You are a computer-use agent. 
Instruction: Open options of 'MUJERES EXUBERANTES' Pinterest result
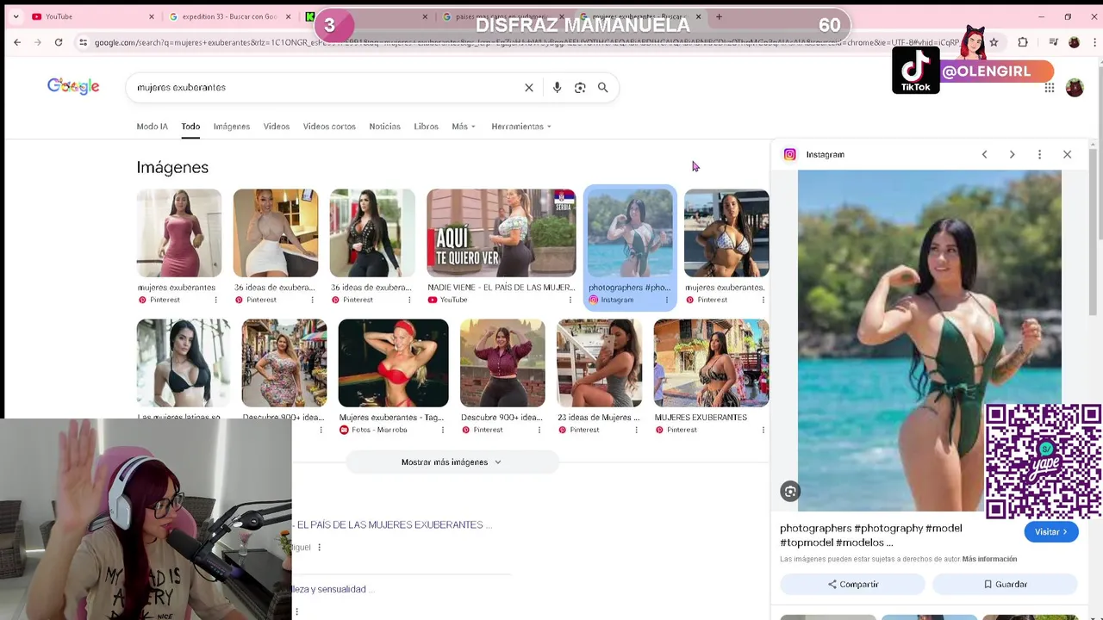(763, 430)
